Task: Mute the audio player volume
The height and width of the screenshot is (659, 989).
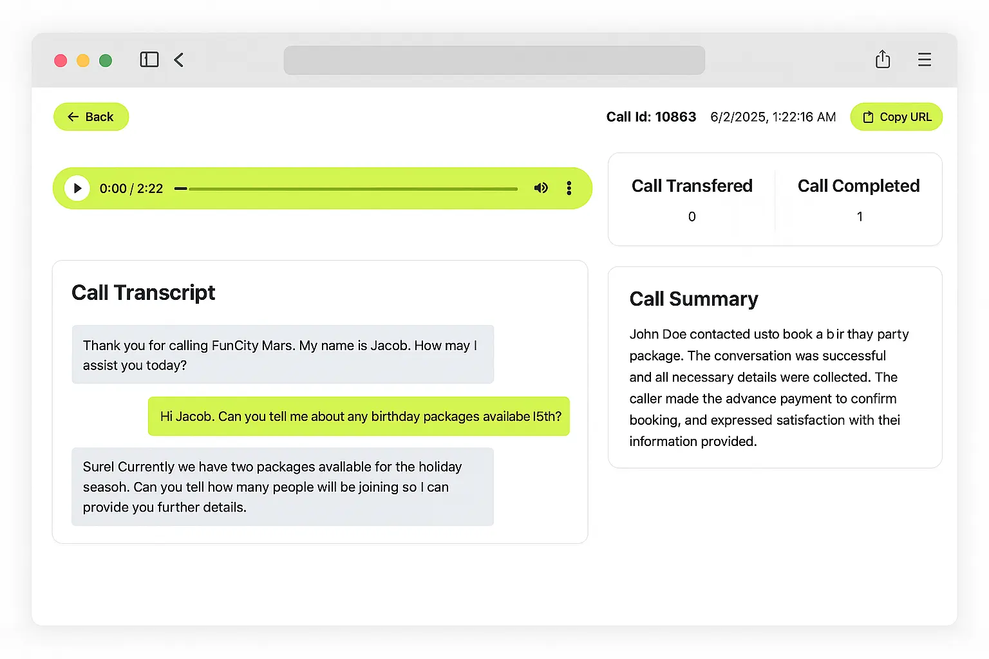Action: click(x=541, y=188)
